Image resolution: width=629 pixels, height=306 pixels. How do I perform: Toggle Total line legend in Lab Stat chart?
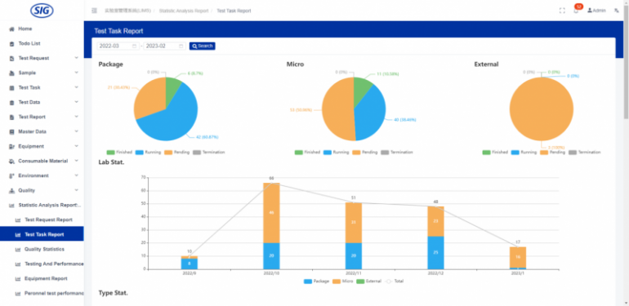(395, 282)
